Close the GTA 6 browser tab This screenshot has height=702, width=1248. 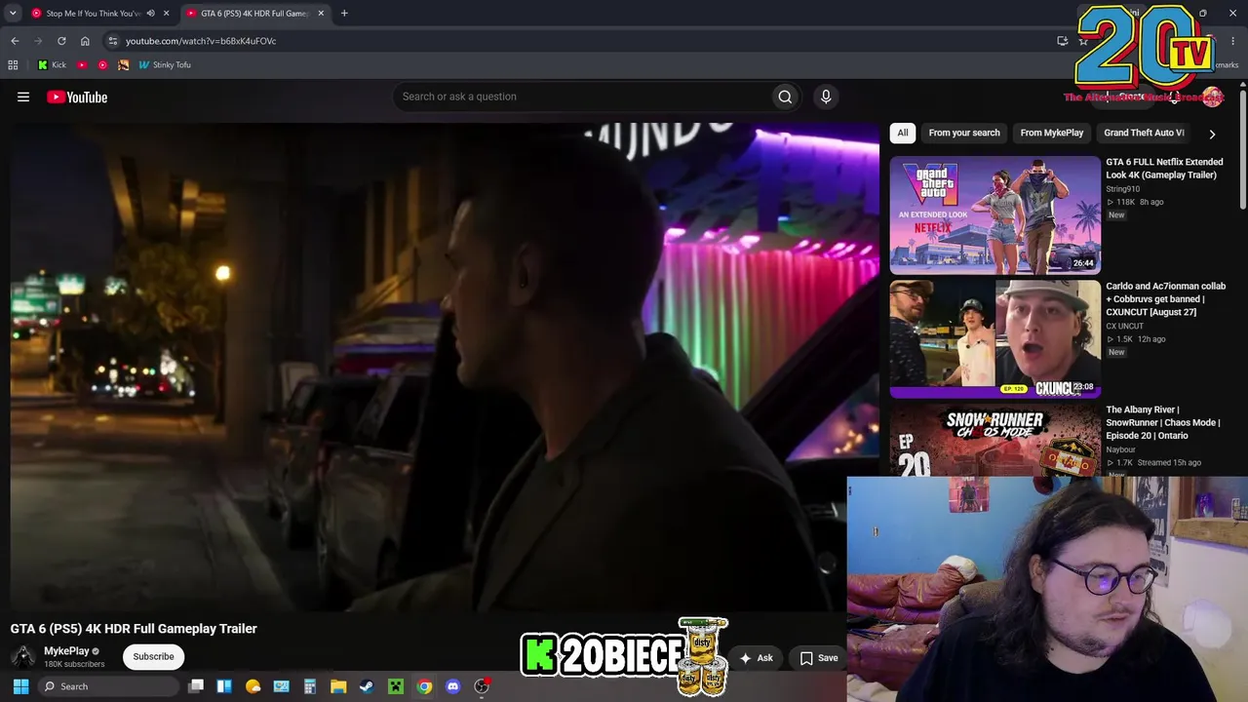[321, 14]
